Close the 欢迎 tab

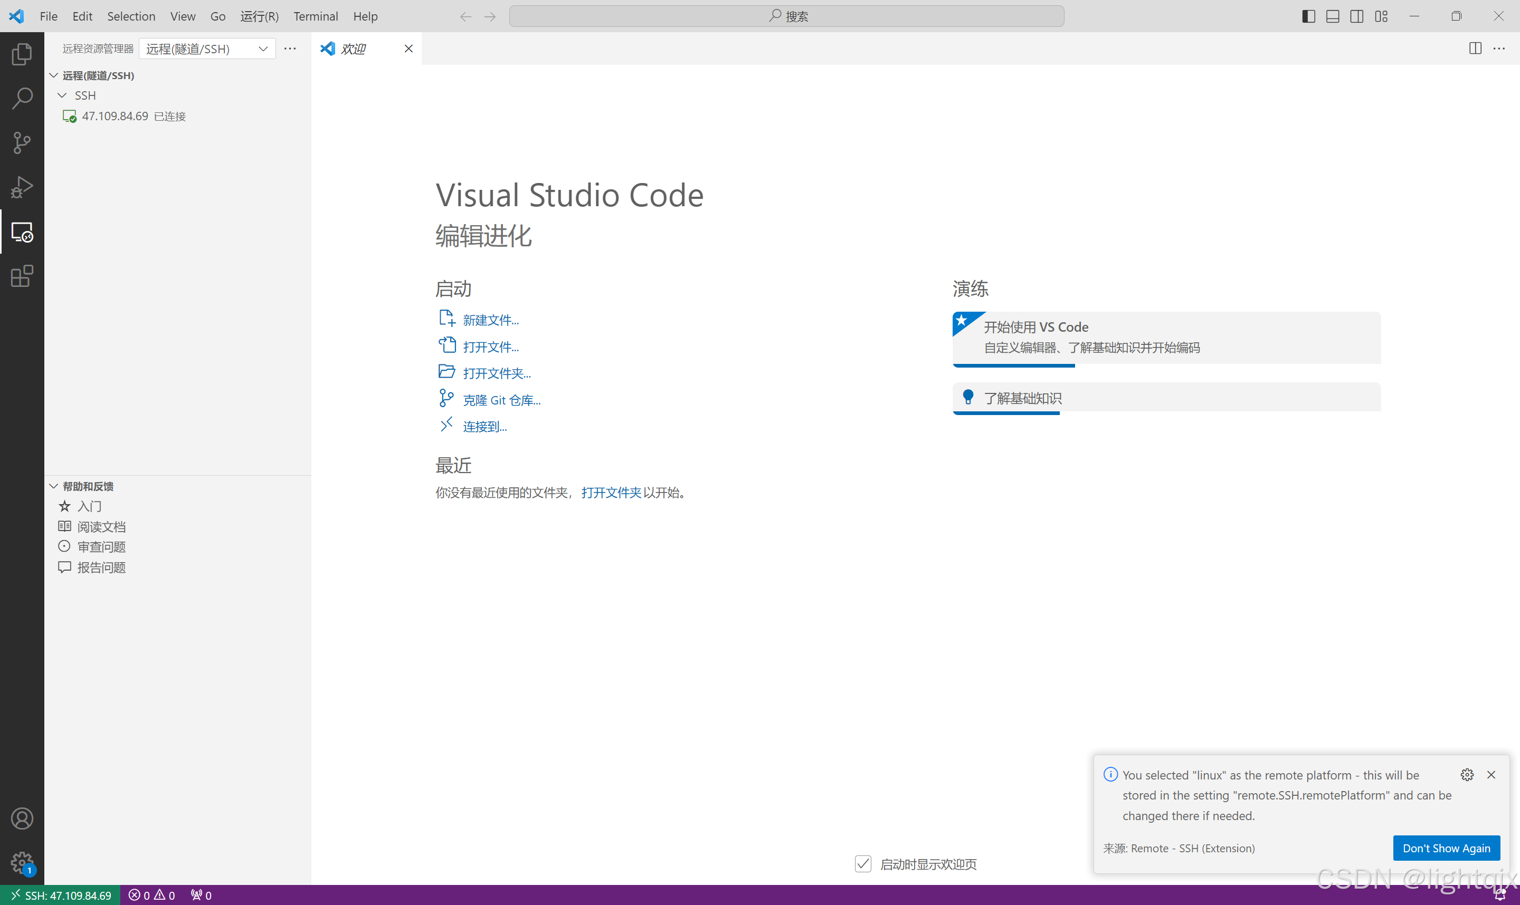coord(409,48)
